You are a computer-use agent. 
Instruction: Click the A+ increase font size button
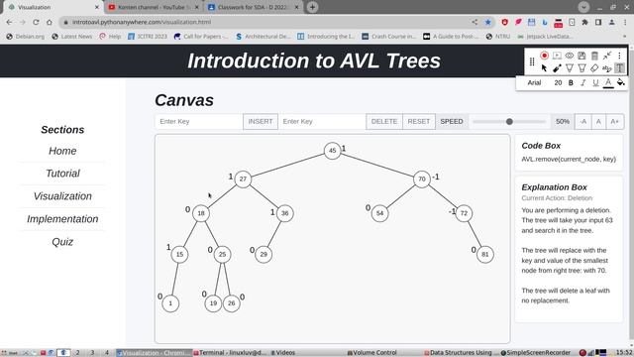pos(614,121)
